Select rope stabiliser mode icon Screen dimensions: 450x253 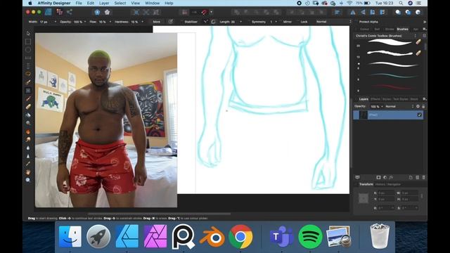[206, 22]
